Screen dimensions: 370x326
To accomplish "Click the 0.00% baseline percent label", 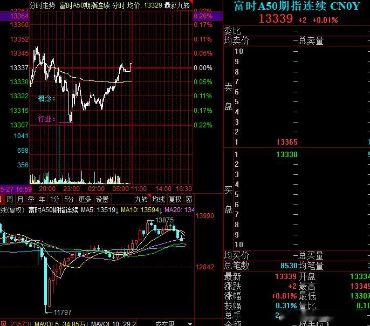I will [203, 68].
